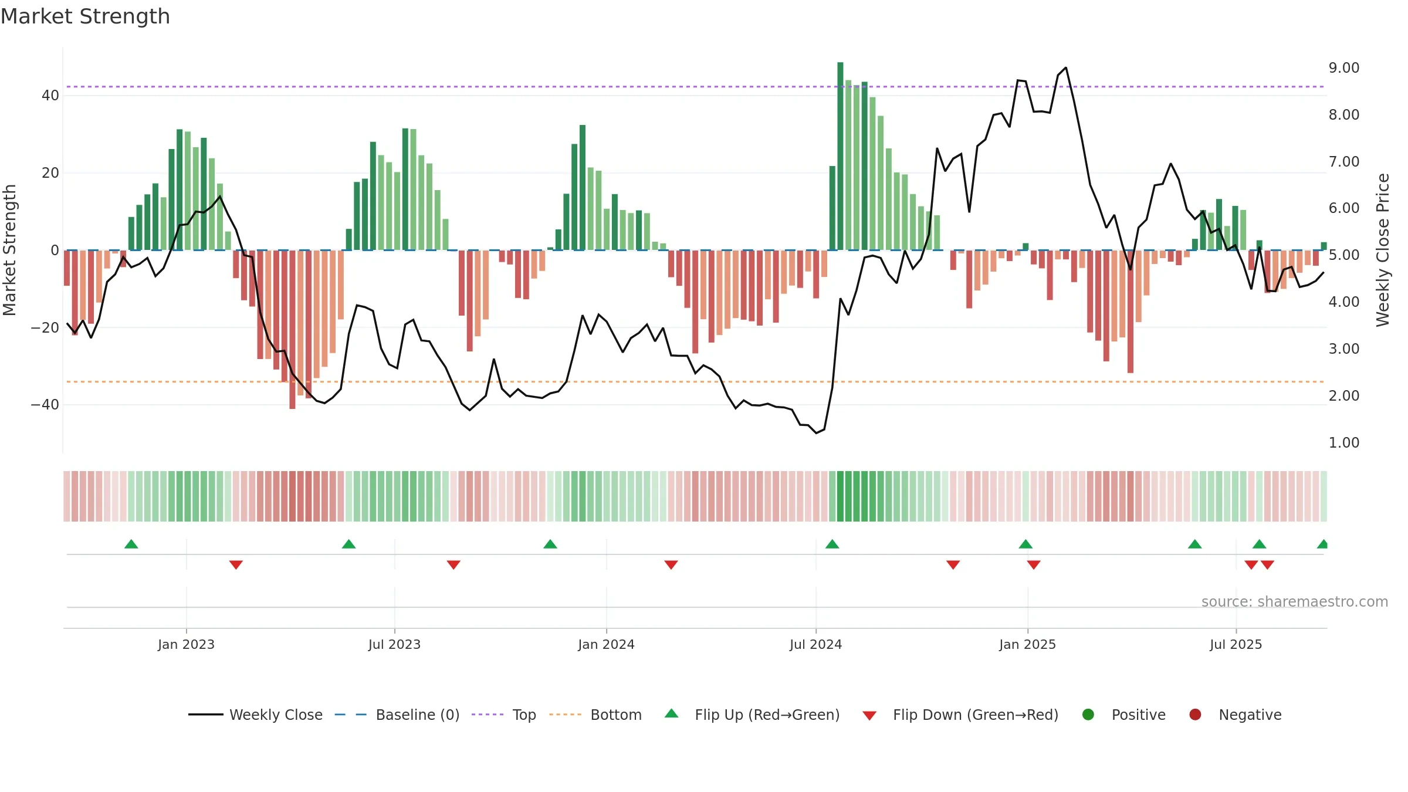Click the red triangle icon in legend
The image size is (1408, 792).
[x=869, y=716]
